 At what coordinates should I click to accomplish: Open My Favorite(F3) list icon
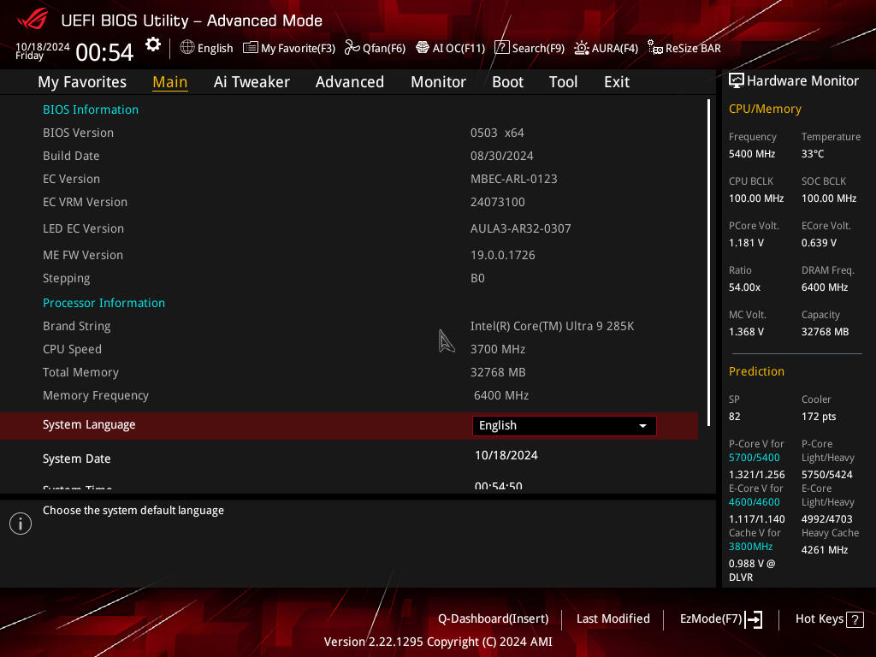251,48
